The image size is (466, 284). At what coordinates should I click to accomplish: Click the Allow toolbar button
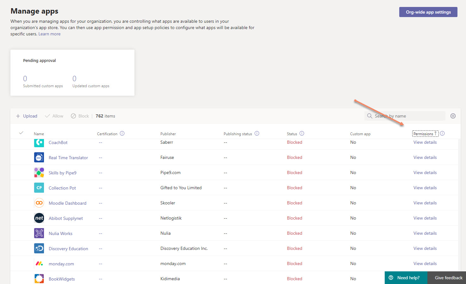pyautogui.click(x=54, y=116)
